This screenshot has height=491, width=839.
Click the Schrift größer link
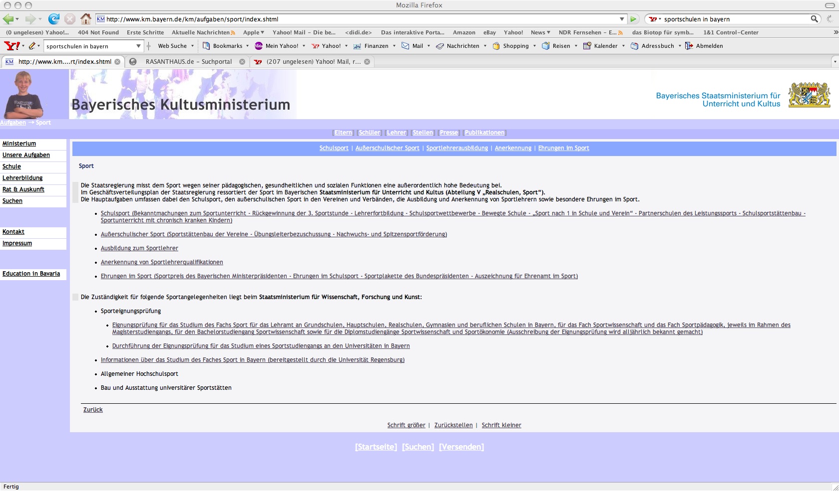coord(406,425)
